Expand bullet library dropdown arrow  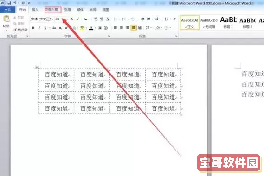point(120,19)
